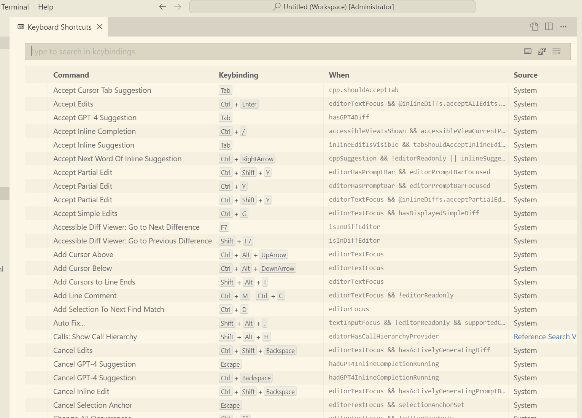
Task: Select the Accept Cursor Tab Suggestion row
Action: click(301, 90)
